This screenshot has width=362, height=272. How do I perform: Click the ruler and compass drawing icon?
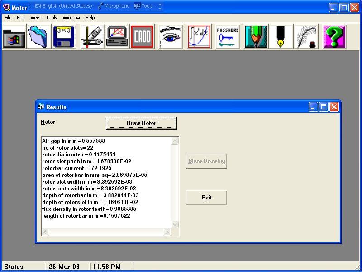click(x=92, y=37)
